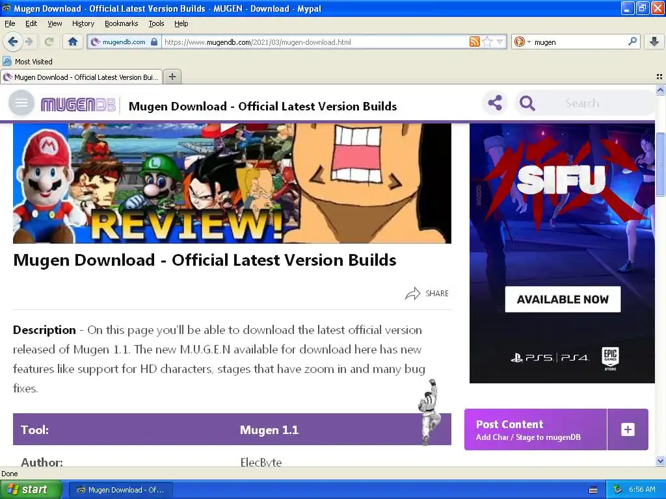
Task: Bookmark this page with the star icon
Action: [487, 42]
